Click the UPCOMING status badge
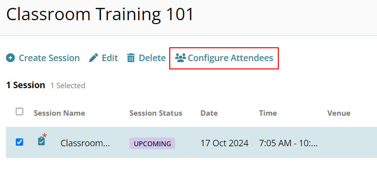Image resolution: width=377 pixels, height=194 pixels. [x=152, y=143]
